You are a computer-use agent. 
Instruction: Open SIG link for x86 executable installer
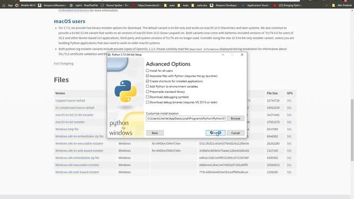pyautogui.click(x=289, y=165)
